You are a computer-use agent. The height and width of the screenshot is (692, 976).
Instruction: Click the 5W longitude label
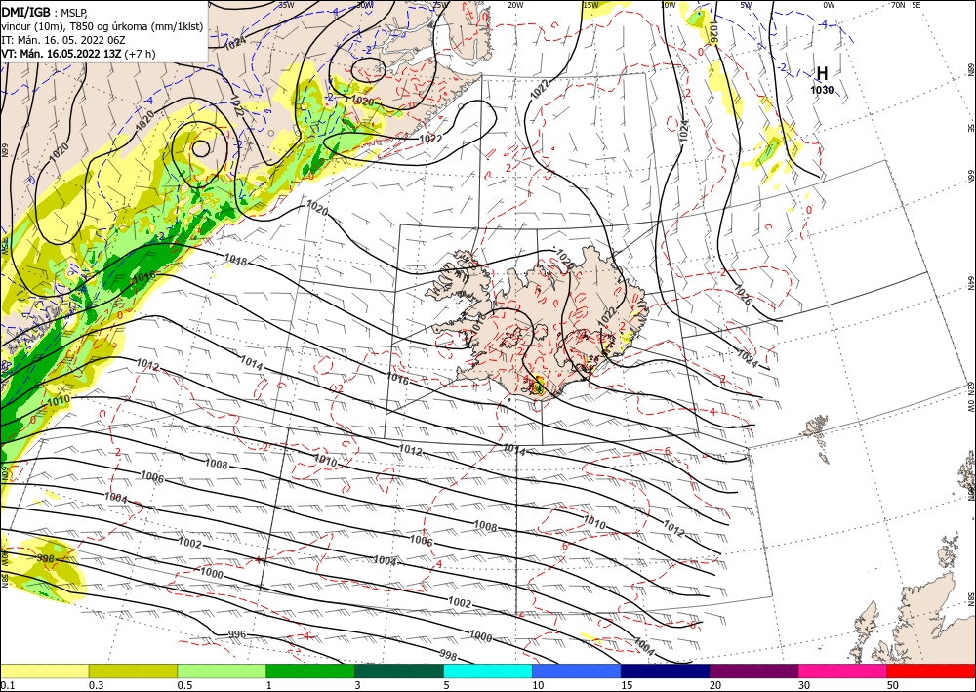tap(747, 5)
